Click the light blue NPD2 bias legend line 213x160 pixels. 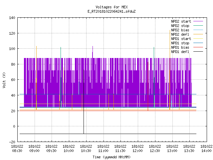click(x=198, y=30)
